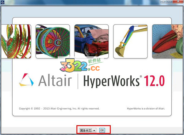Click the 'Copyright © 1992 - 2013 Altair Engineering' text
Image resolution: width=184 pixels, height=135 pixels.
tap(59, 108)
